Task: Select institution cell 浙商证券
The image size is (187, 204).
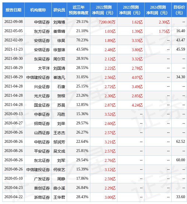Action: (42, 198)
